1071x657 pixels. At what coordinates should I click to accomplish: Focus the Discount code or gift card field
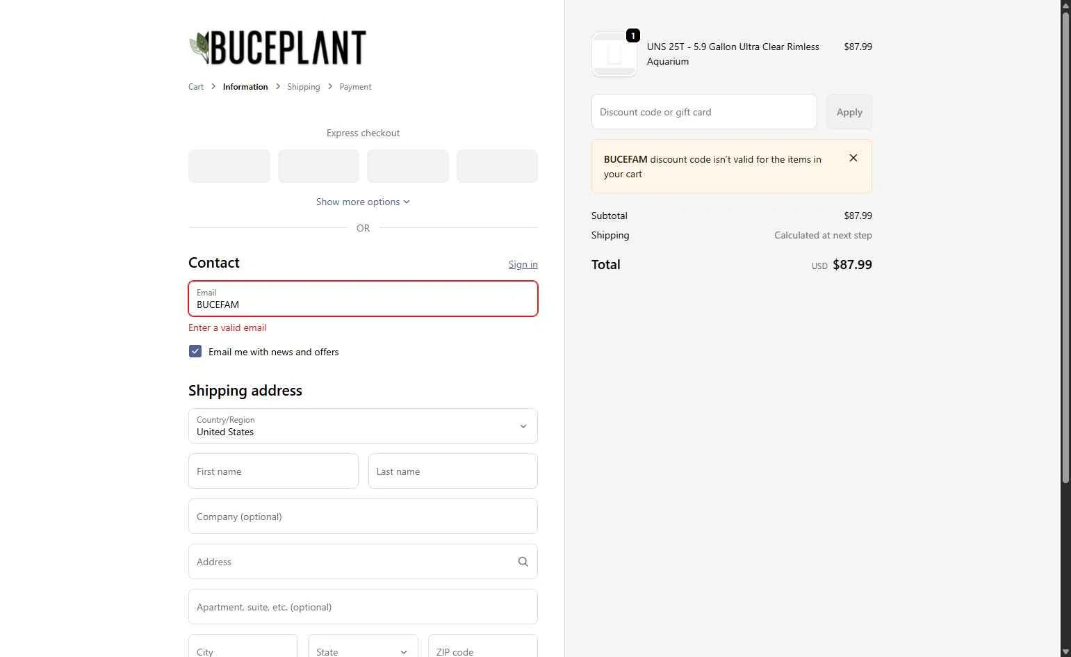(x=704, y=112)
